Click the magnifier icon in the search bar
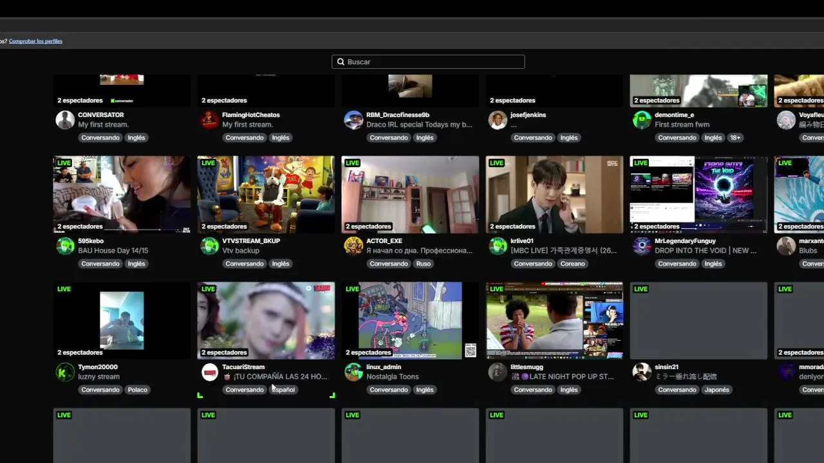The height and width of the screenshot is (463, 824). pos(340,62)
